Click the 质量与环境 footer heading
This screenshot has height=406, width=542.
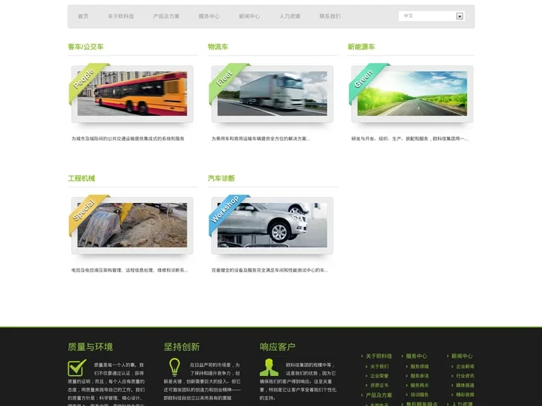[x=90, y=347]
